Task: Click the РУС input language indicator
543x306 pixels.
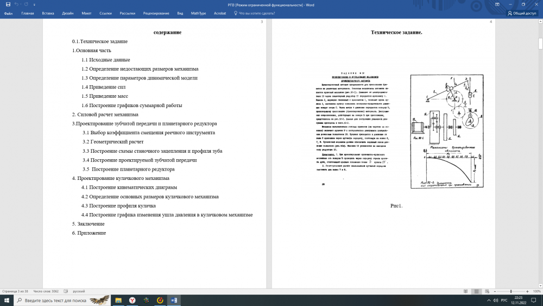Action: pos(504,301)
